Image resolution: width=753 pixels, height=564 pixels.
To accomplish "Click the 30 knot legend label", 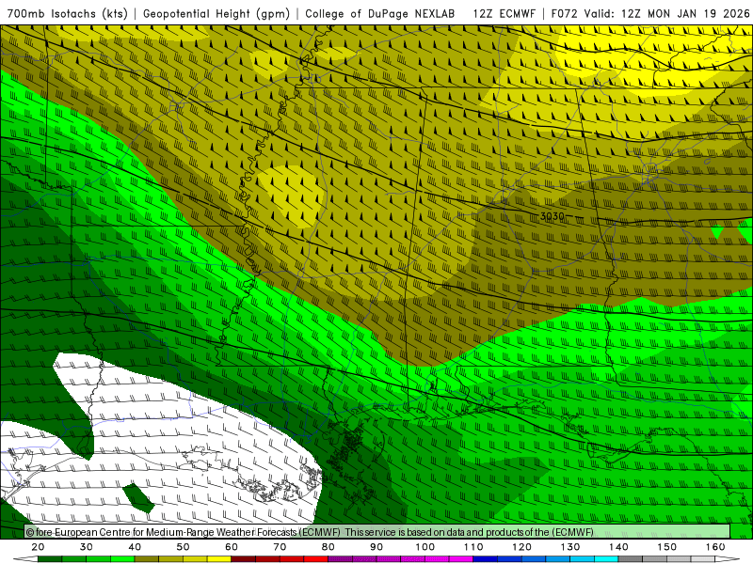I will pyautogui.click(x=87, y=547).
